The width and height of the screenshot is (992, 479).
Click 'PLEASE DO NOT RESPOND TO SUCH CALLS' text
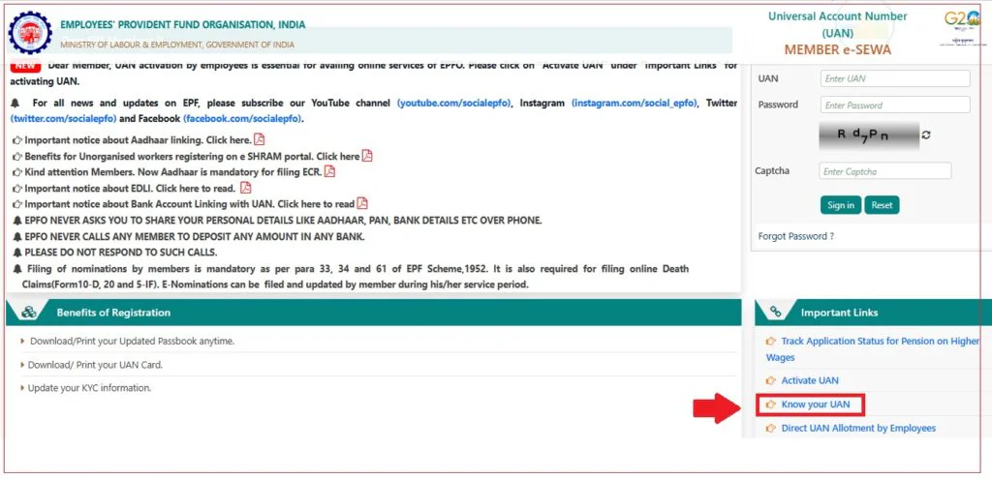point(120,253)
